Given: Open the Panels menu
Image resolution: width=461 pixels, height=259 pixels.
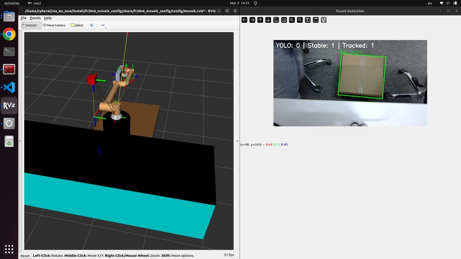Looking at the screenshot, I should (x=35, y=18).
